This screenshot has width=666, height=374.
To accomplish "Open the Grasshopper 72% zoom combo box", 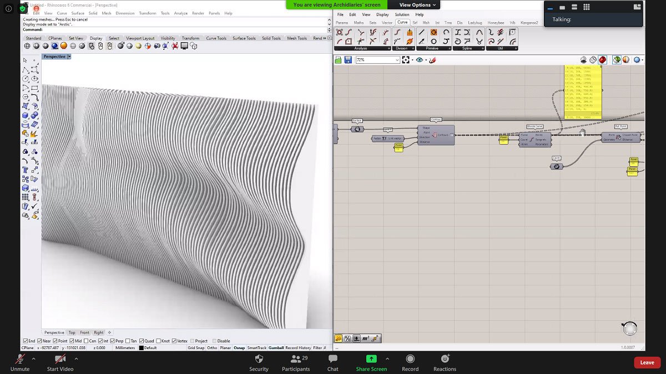I will (x=377, y=60).
